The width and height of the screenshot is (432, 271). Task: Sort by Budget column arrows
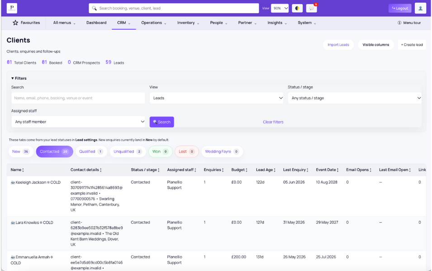click(x=246, y=170)
